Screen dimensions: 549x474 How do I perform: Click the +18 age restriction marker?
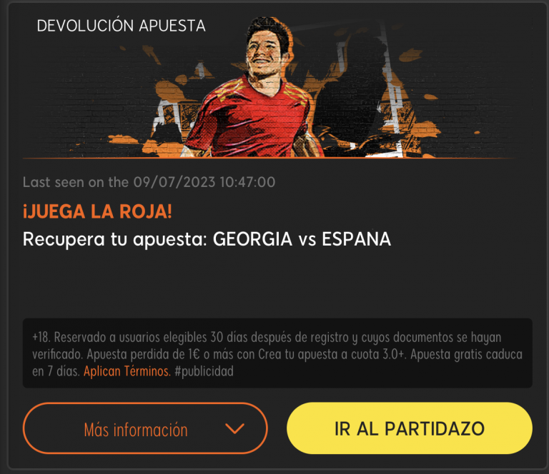(41, 338)
